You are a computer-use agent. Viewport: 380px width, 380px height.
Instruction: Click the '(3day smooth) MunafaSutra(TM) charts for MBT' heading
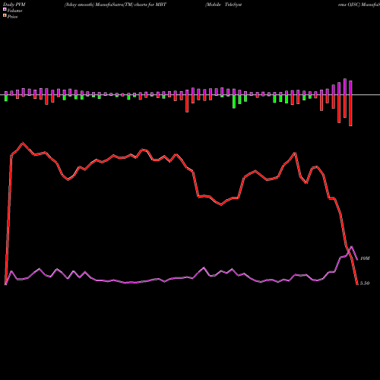pyautogui.click(x=116, y=5)
